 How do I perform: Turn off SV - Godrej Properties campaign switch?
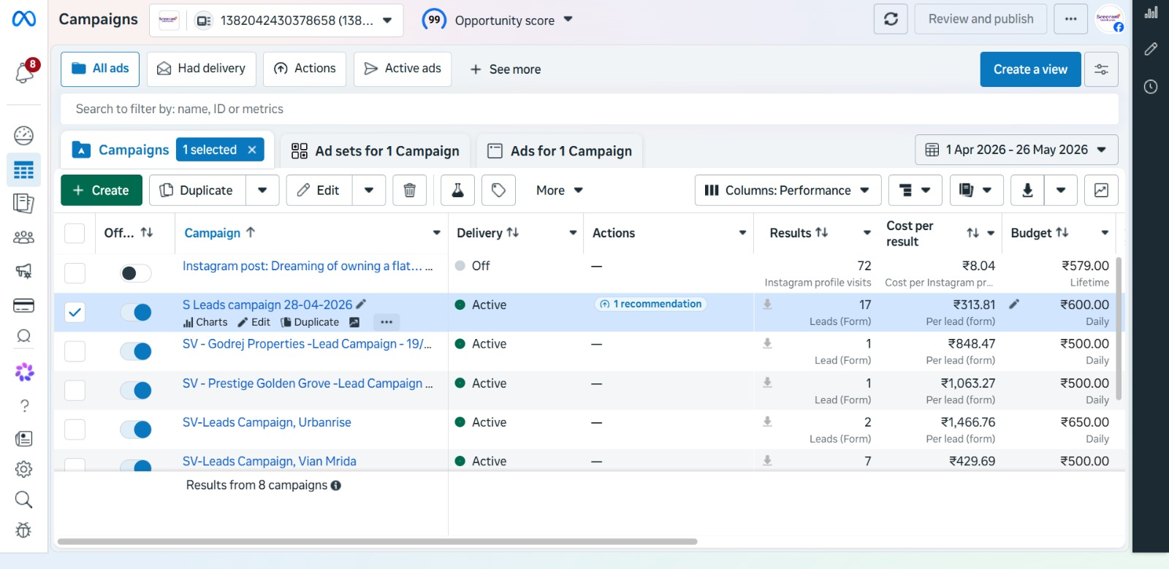(x=136, y=351)
